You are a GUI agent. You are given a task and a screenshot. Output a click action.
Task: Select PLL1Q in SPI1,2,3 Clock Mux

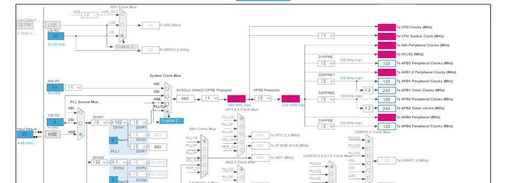tap(241, 118)
